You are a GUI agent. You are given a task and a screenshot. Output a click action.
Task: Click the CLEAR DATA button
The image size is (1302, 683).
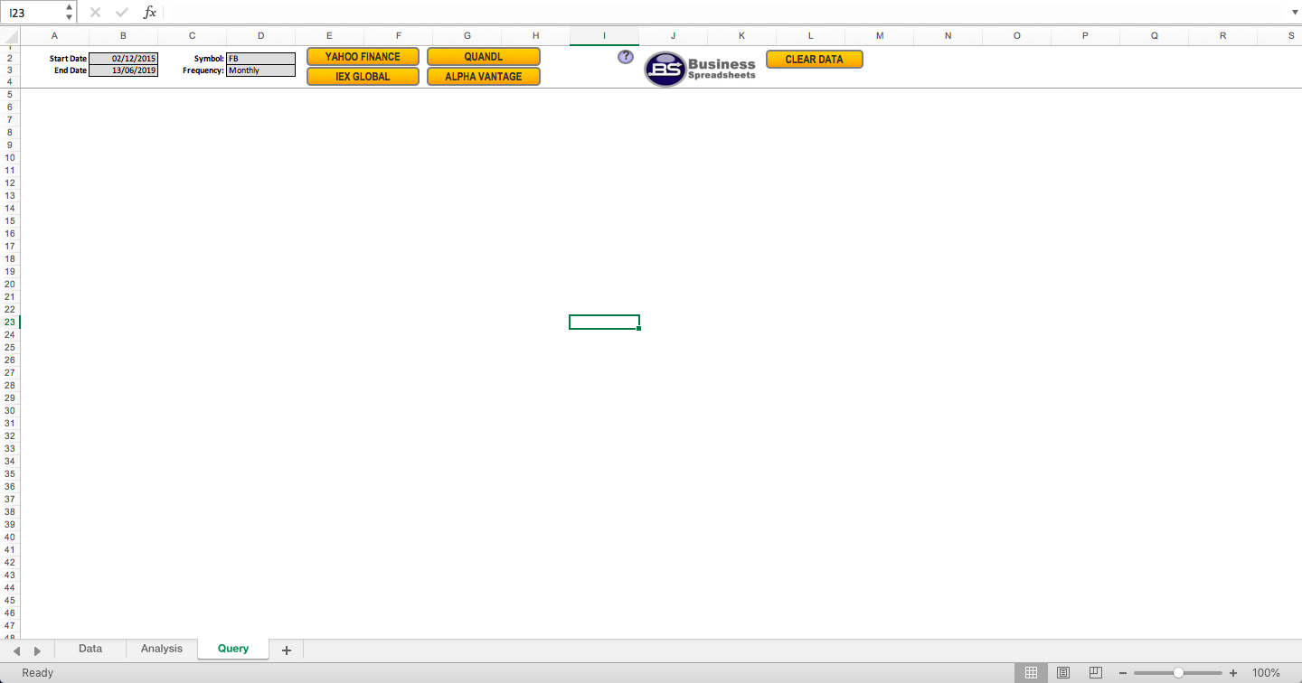(815, 59)
